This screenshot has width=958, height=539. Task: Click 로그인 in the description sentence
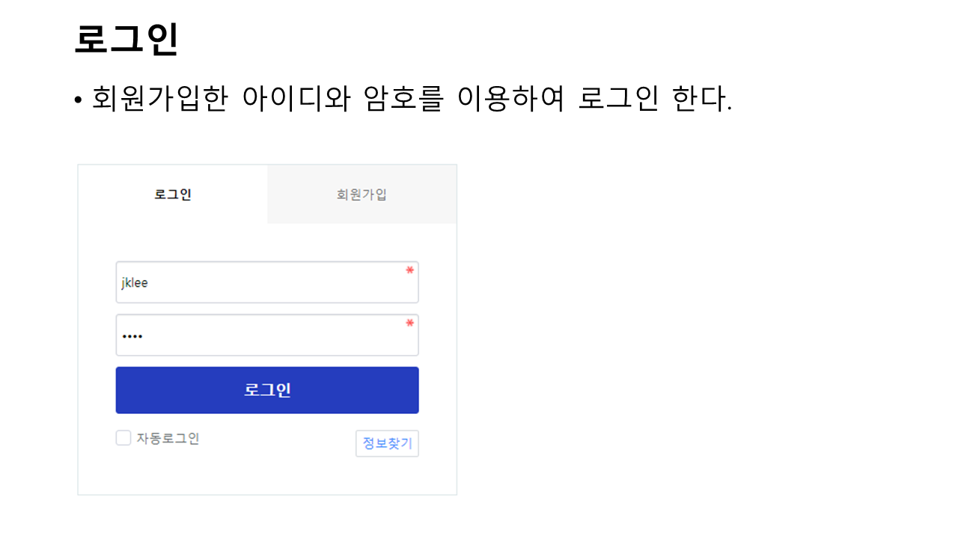[618, 99]
